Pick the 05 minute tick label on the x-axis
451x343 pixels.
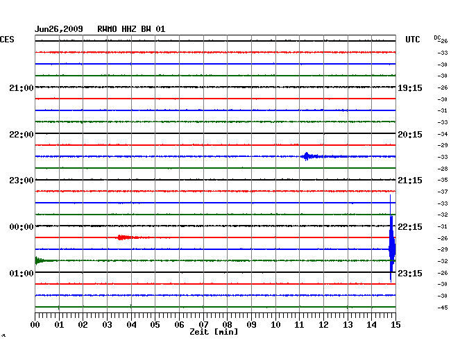155,325
